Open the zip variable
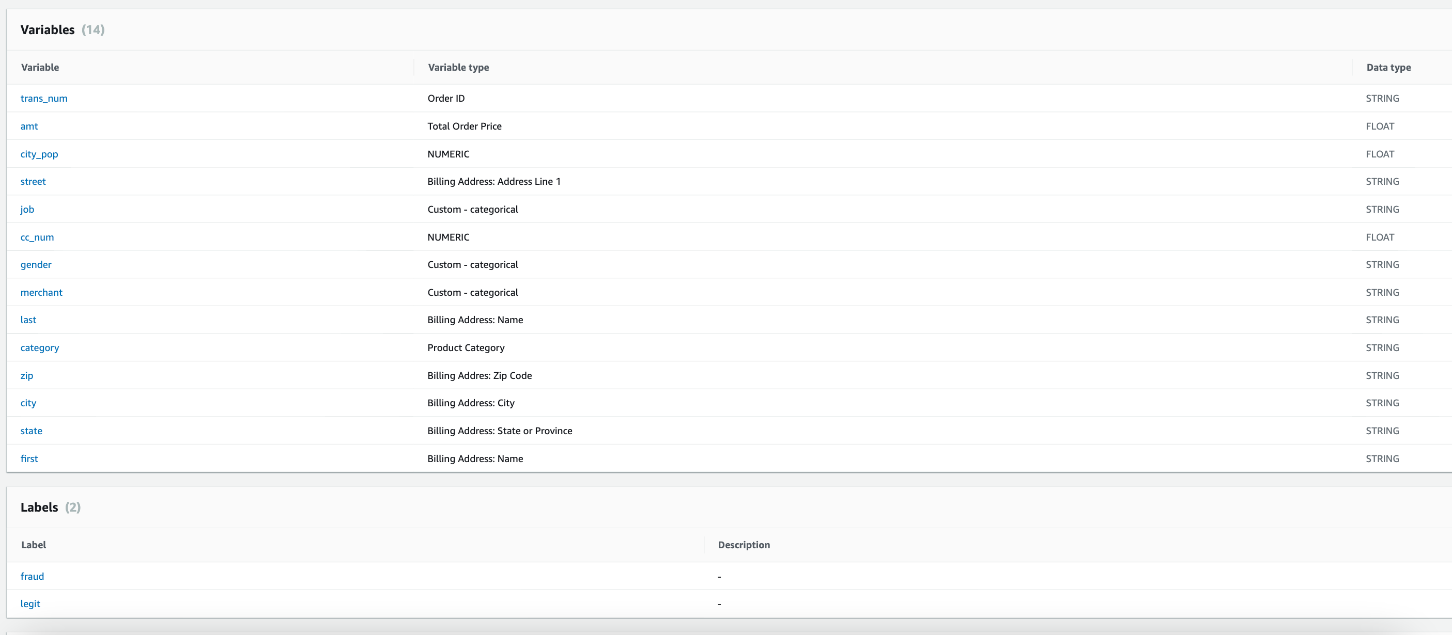The image size is (1452, 635). (x=26, y=375)
